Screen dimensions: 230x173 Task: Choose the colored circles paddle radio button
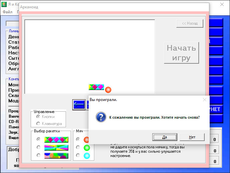[x=38, y=155]
